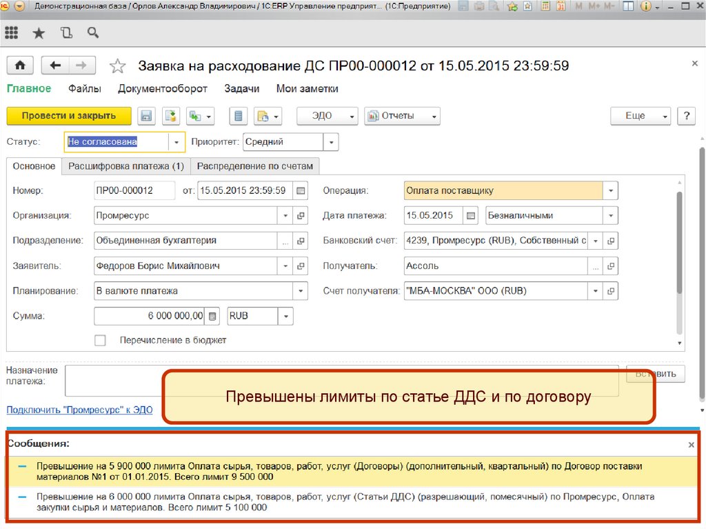Switch to Распределение по счетам tab

coord(255,166)
